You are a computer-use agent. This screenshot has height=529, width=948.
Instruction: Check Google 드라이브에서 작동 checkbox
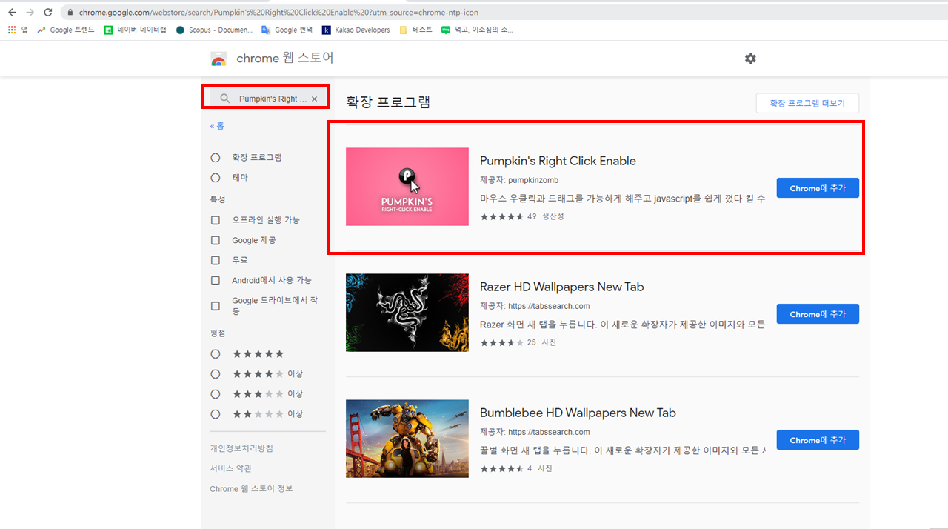216,306
